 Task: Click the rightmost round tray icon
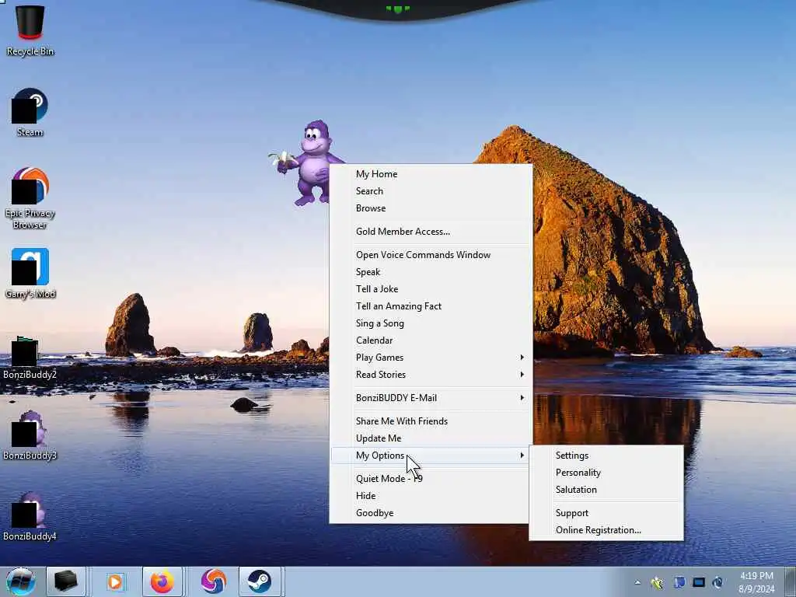717,583
